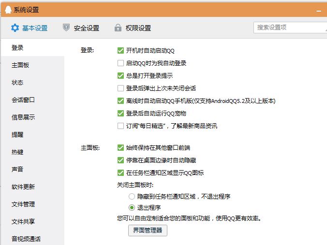
Task: Open 主面板 sidebar section
Action: 32,65
